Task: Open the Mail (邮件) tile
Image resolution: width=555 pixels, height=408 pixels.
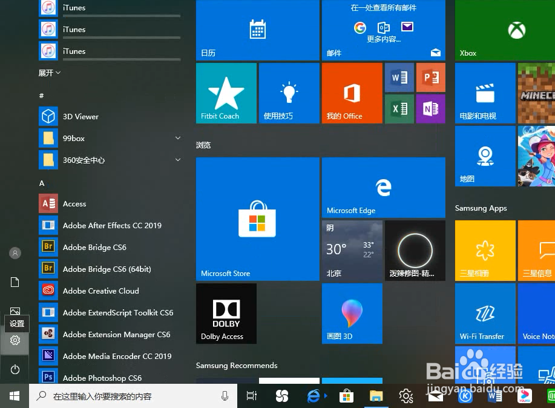Action: point(384,30)
